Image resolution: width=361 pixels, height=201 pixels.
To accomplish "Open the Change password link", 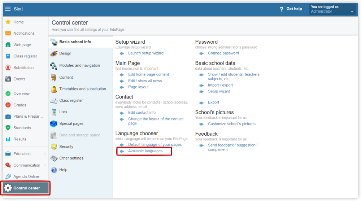I will [x=223, y=53].
